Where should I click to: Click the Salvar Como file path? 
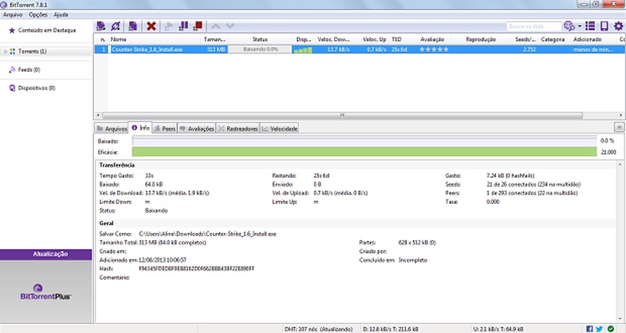(207, 234)
